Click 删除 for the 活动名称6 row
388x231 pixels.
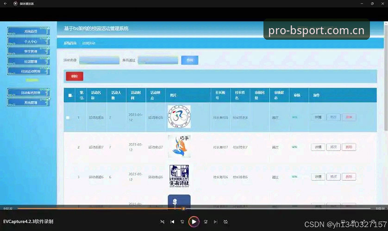pos(349,176)
